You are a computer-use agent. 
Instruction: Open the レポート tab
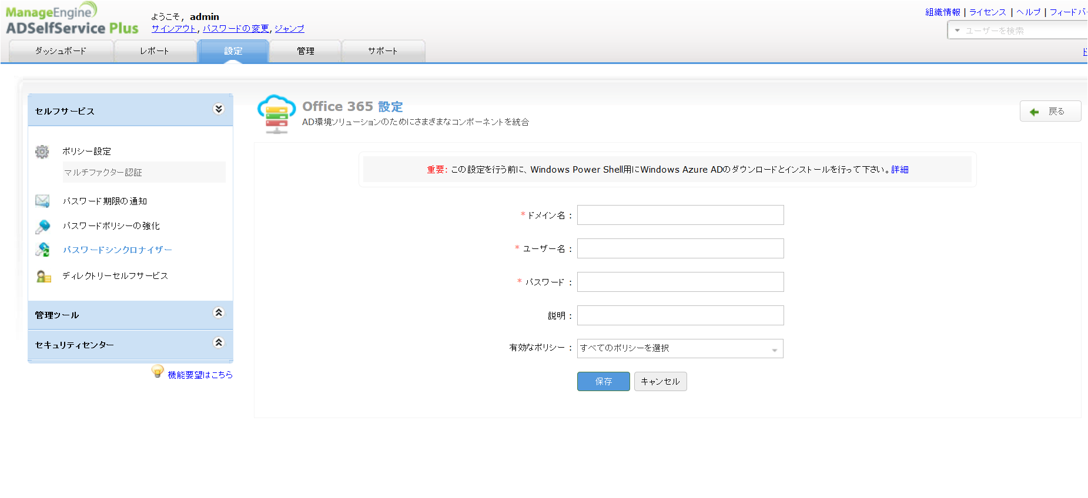(x=155, y=51)
